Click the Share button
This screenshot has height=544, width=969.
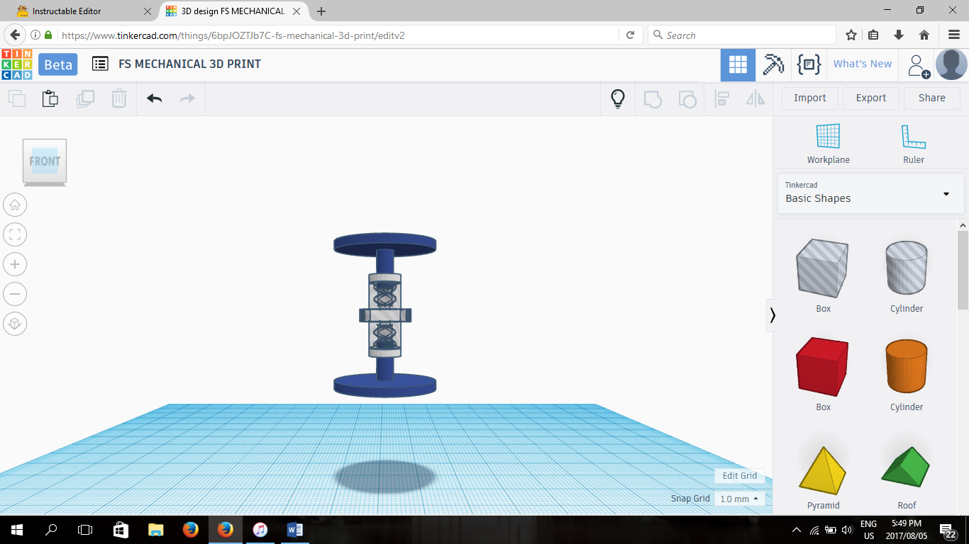932,98
